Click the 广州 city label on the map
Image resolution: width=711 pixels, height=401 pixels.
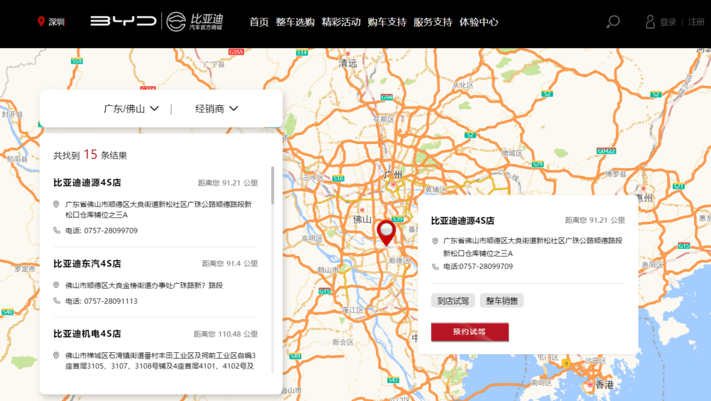392,175
